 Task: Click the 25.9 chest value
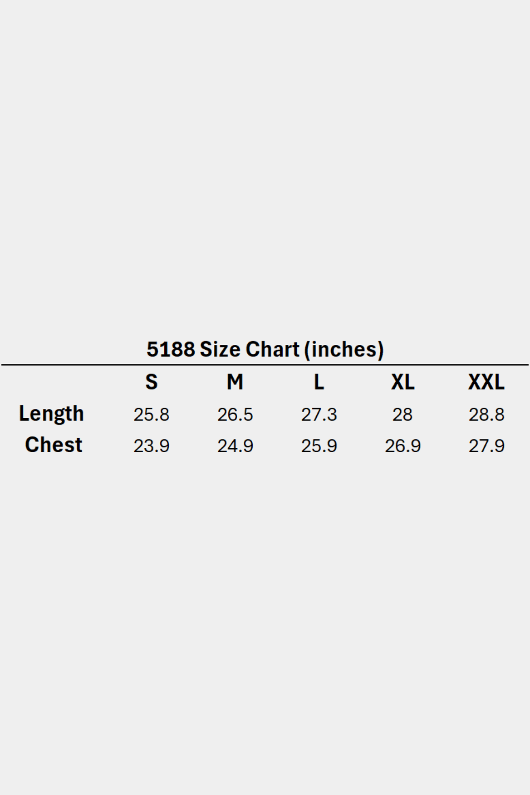pyautogui.click(x=319, y=446)
